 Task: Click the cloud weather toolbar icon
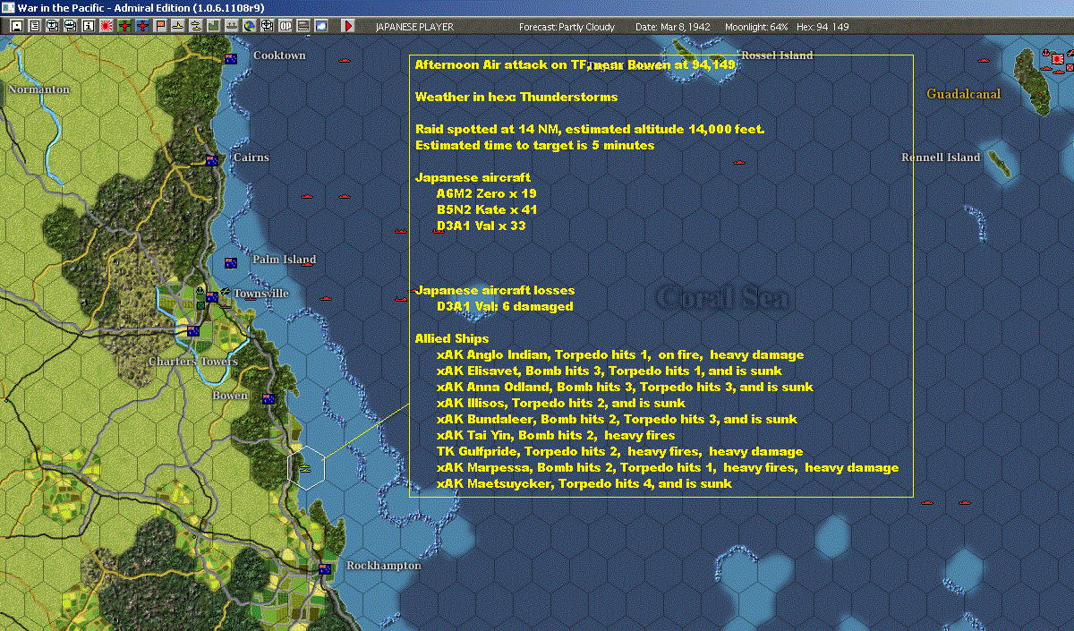coord(321,26)
